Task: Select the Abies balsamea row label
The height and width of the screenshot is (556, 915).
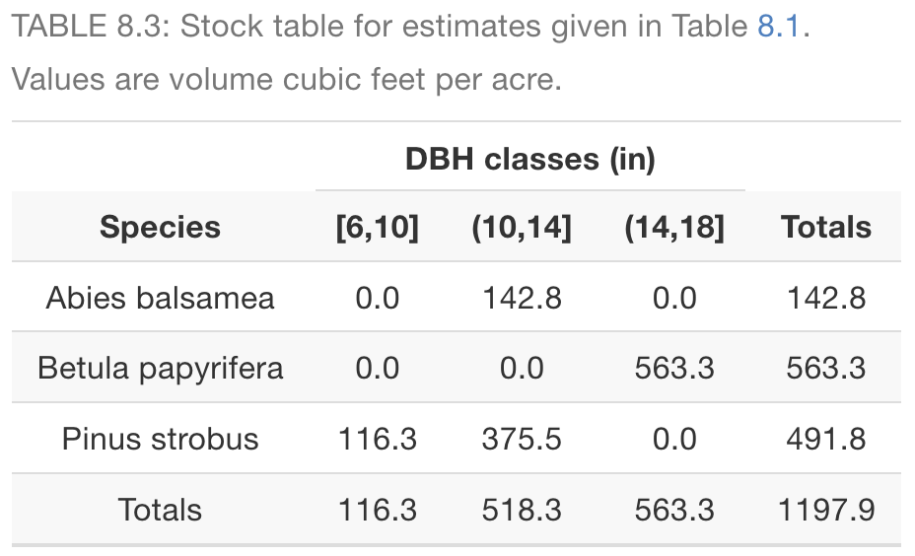Action: pos(160,298)
